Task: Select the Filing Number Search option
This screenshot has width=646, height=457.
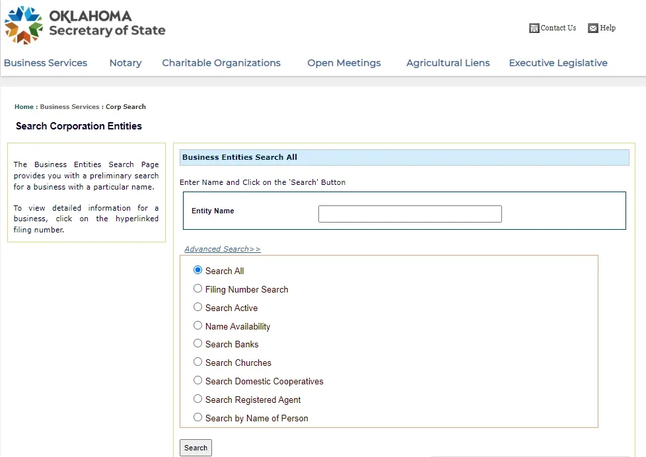Action: pyautogui.click(x=197, y=289)
